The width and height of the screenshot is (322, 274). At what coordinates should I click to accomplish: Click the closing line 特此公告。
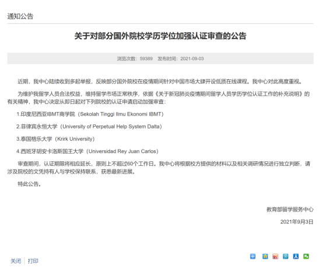pos(30,184)
